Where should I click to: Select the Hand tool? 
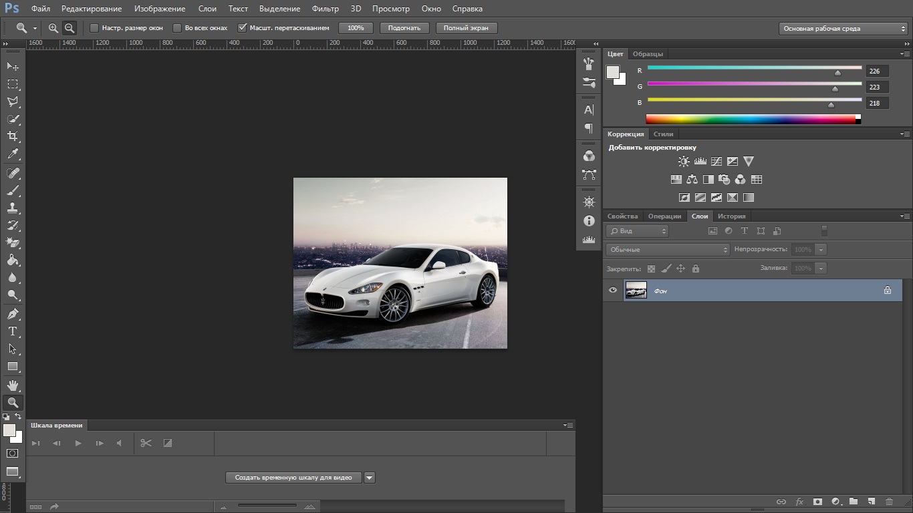pyautogui.click(x=13, y=385)
